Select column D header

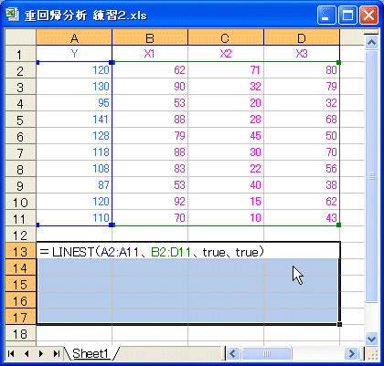pyautogui.click(x=302, y=37)
